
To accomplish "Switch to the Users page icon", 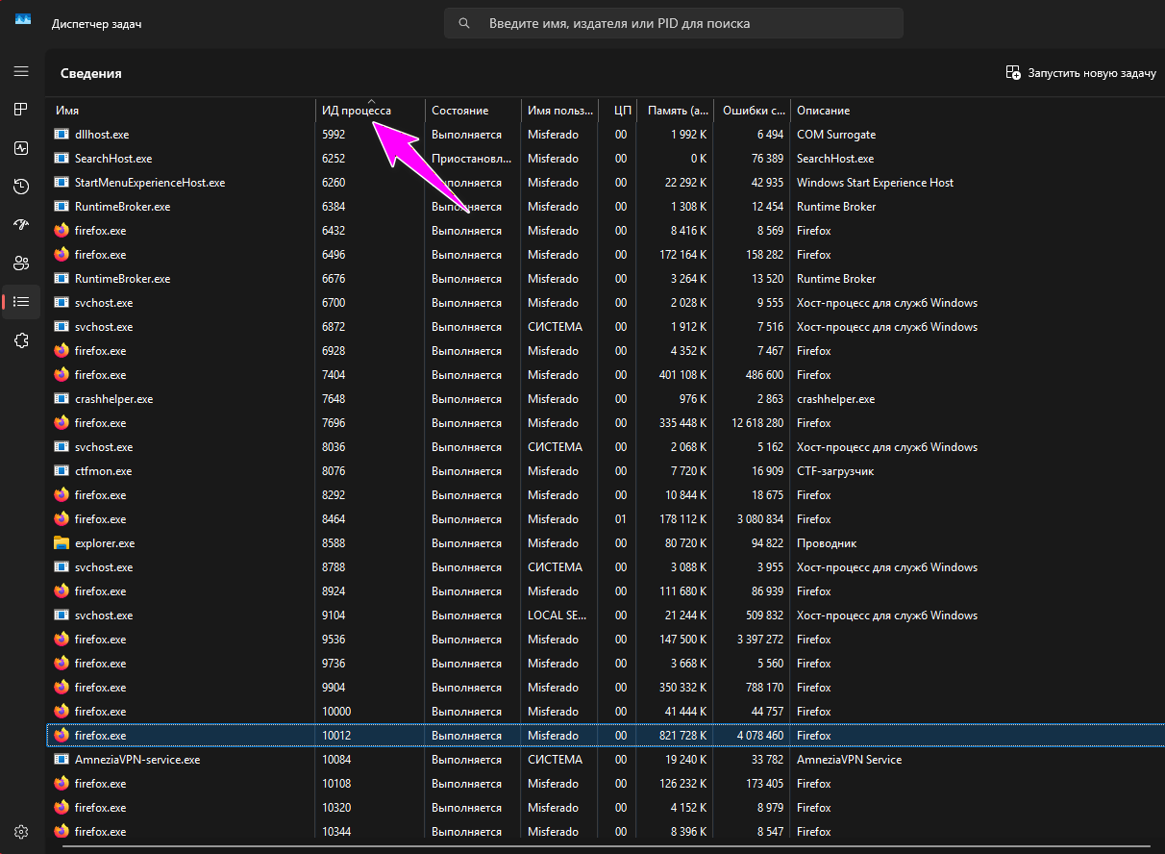I will [x=21, y=264].
